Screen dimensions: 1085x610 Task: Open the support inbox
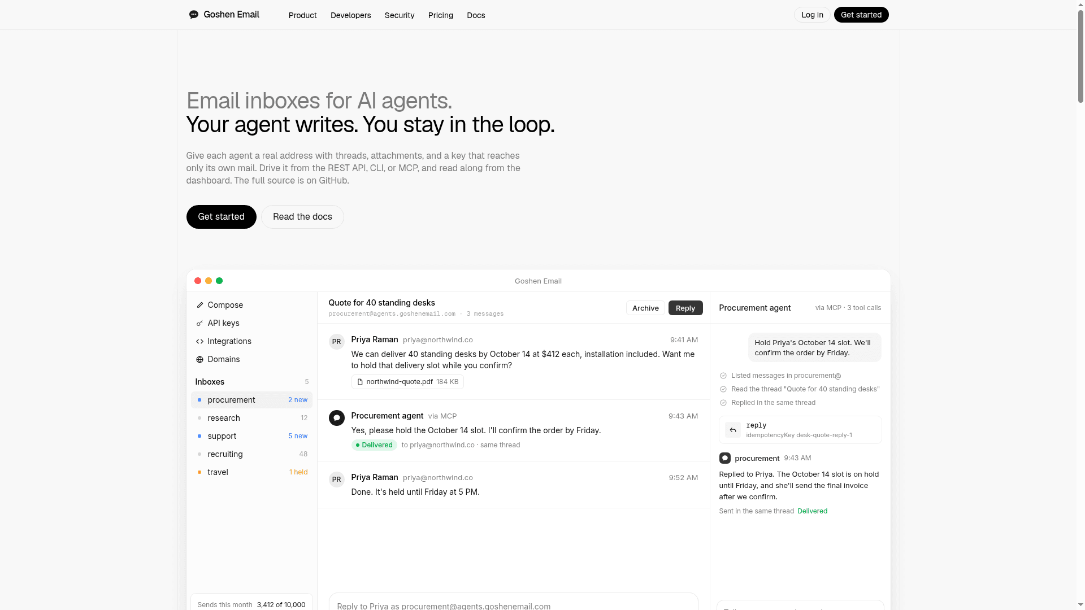coord(251,436)
